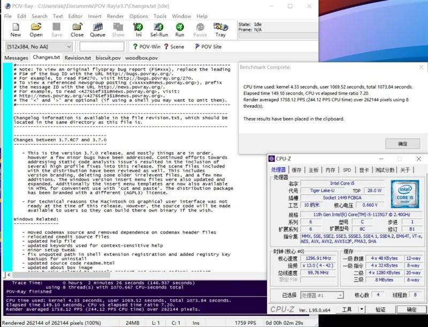Click the POV-Ray title bar app icon

pyautogui.click(x=7, y=6)
